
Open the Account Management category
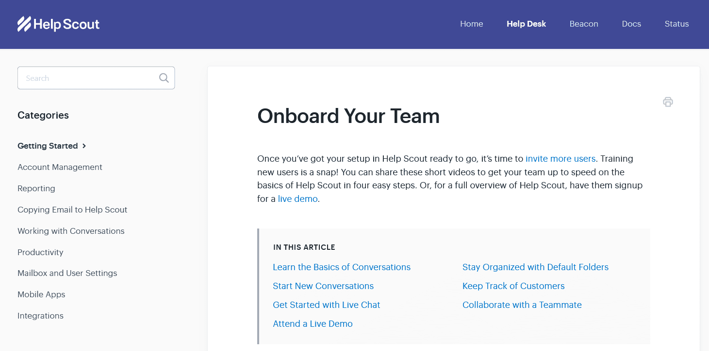pyautogui.click(x=60, y=167)
